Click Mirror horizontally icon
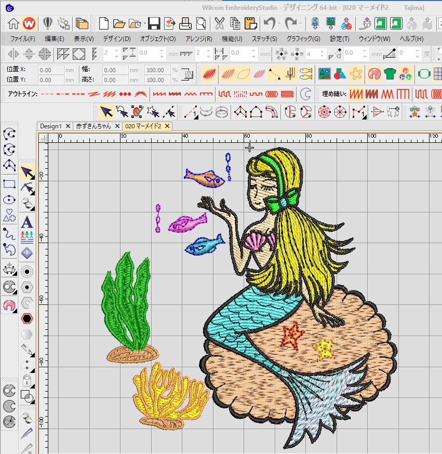Screen dimensions: 442x454 13,54
